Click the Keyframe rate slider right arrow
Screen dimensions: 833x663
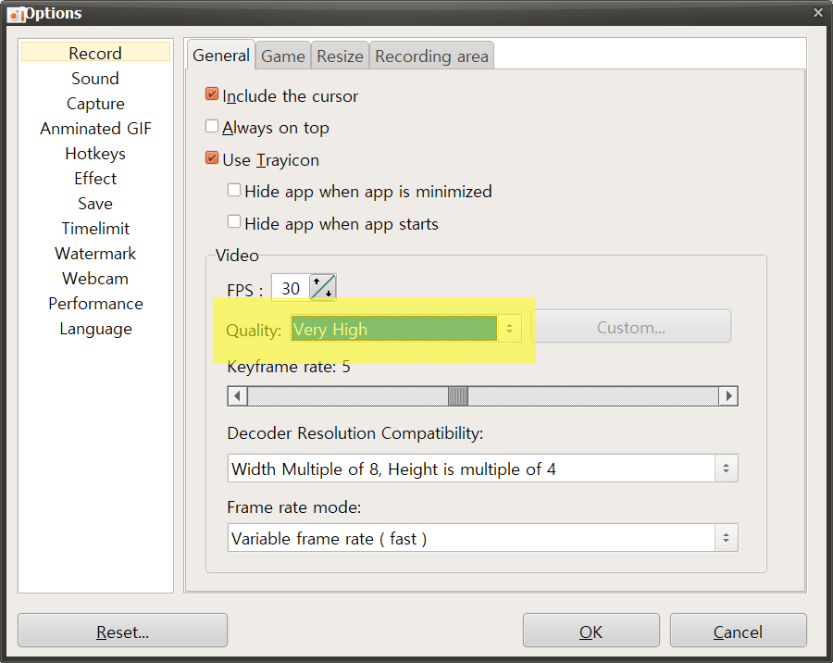pyautogui.click(x=728, y=396)
